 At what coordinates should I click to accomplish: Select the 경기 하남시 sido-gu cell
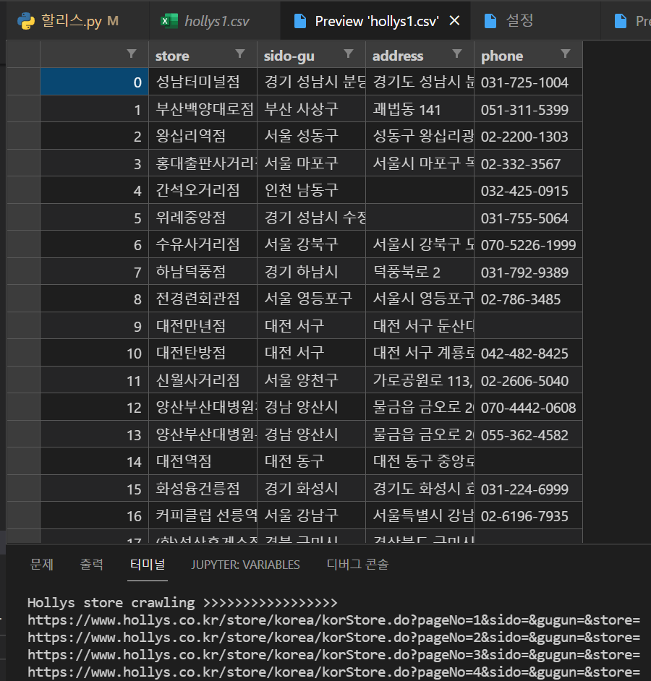[311, 271]
